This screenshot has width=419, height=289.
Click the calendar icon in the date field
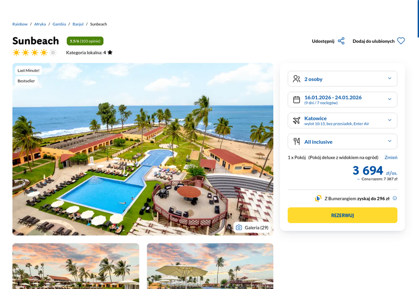pyautogui.click(x=296, y=100)
